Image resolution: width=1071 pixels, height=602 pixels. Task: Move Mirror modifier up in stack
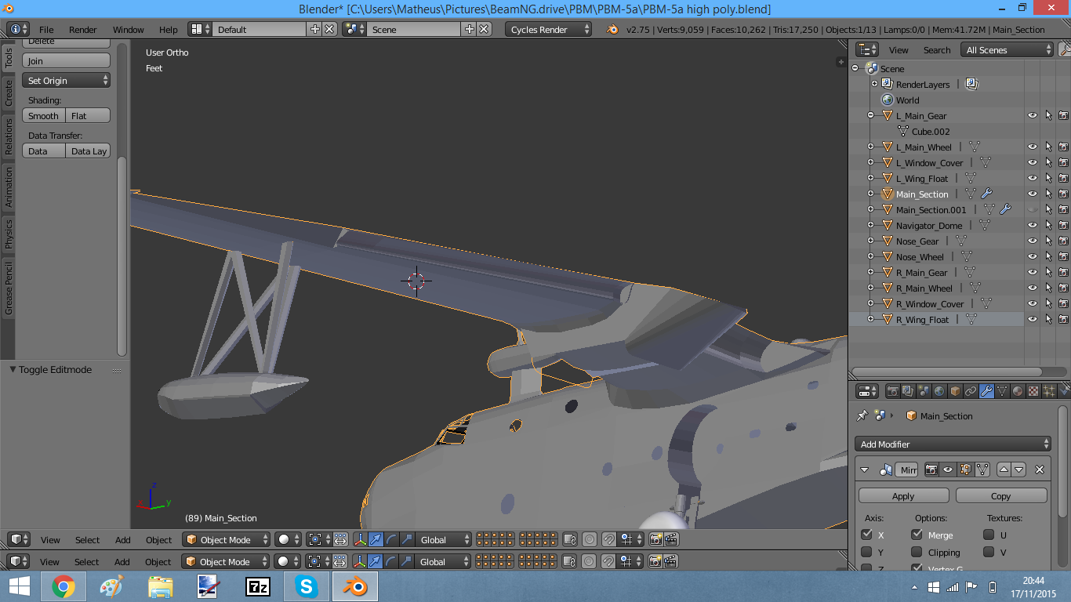(1004, 470)
